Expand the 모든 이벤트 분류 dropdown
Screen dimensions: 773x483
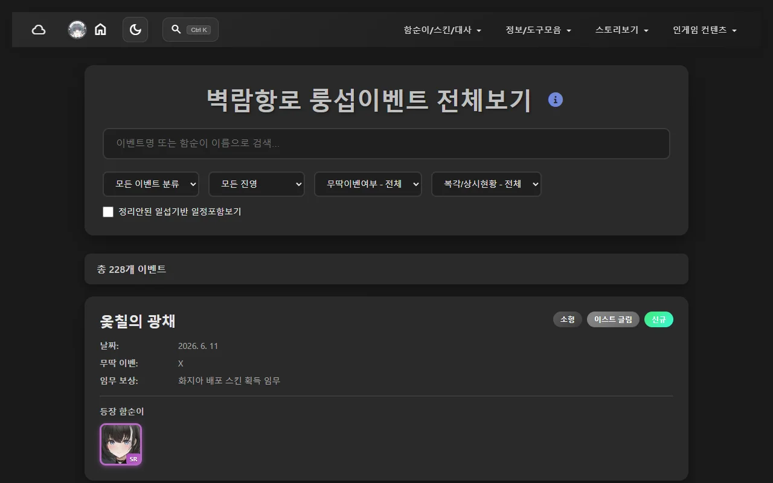151,184
